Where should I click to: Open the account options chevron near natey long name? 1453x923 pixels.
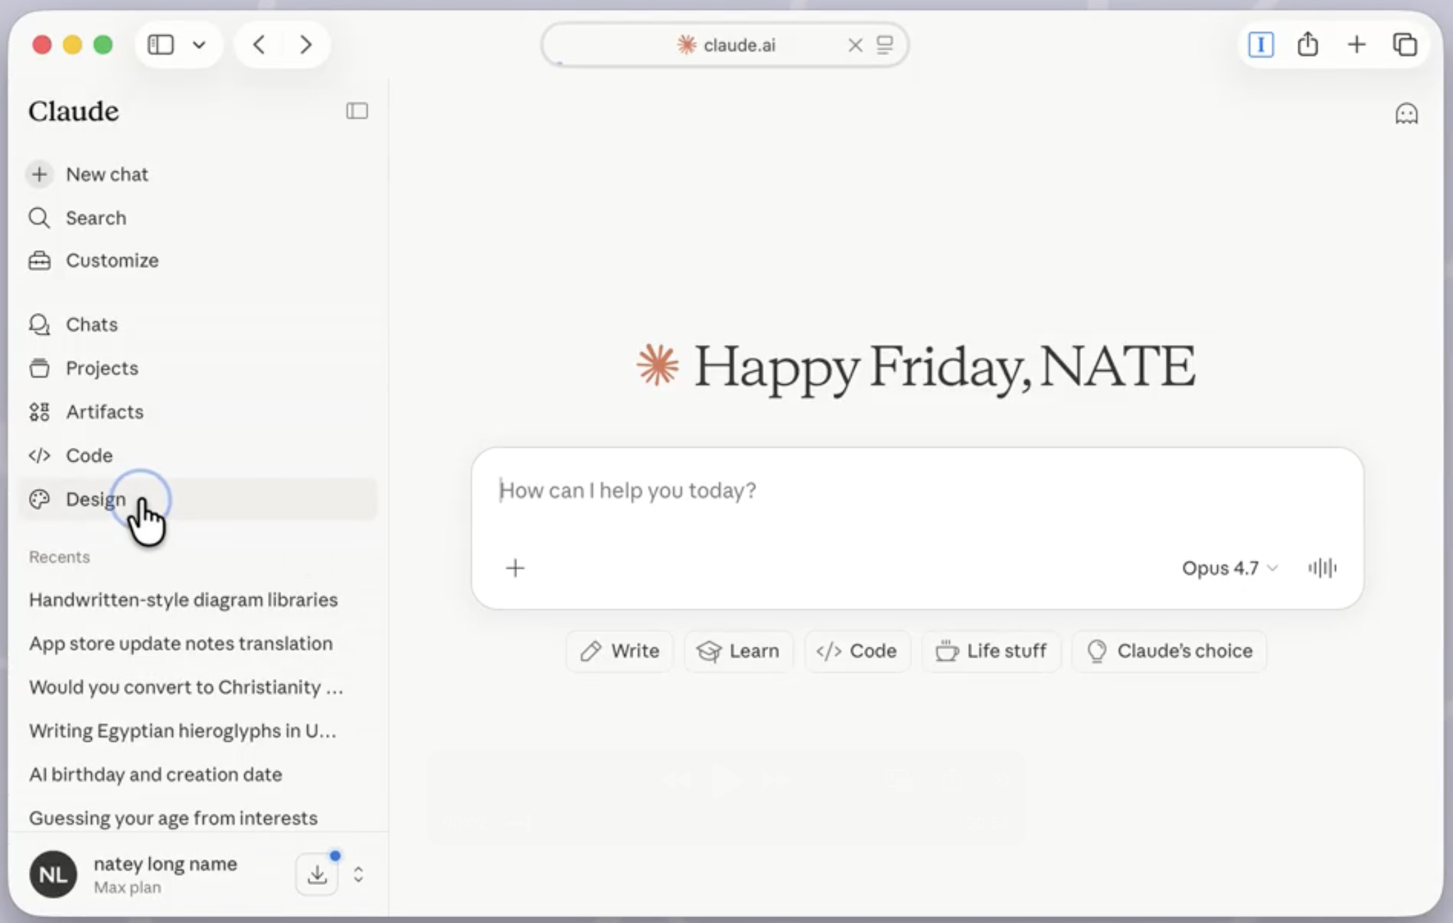(x=358, y=874)
